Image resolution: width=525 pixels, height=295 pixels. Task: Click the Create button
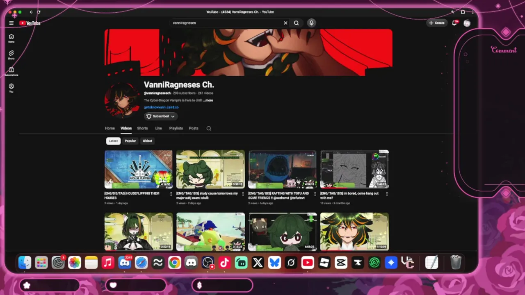tap(436, 23)
